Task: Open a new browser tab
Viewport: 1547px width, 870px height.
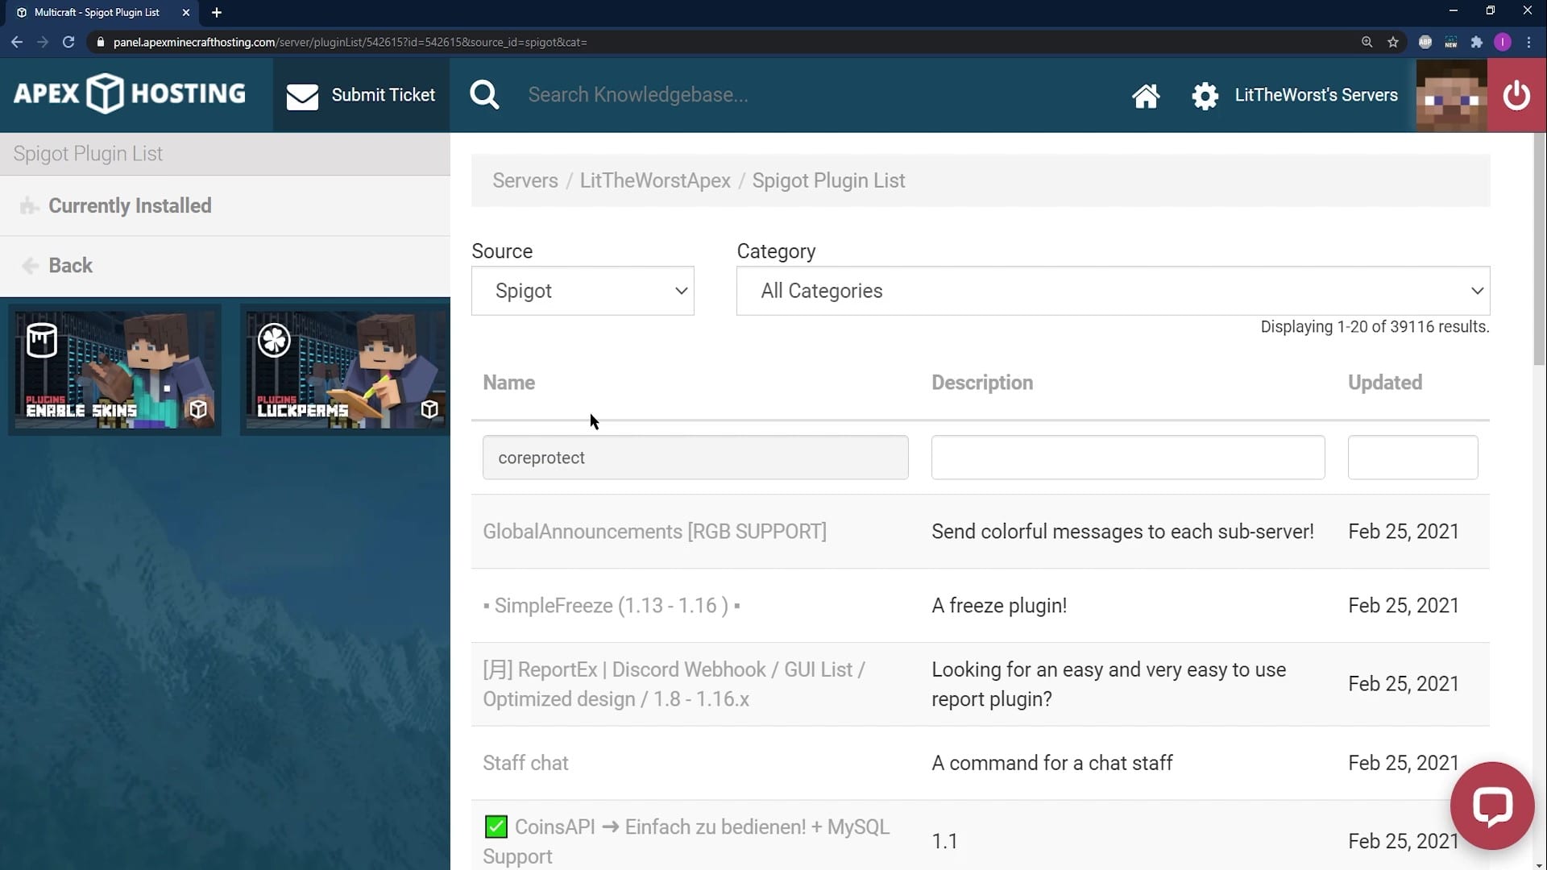Action: point(216,12)
